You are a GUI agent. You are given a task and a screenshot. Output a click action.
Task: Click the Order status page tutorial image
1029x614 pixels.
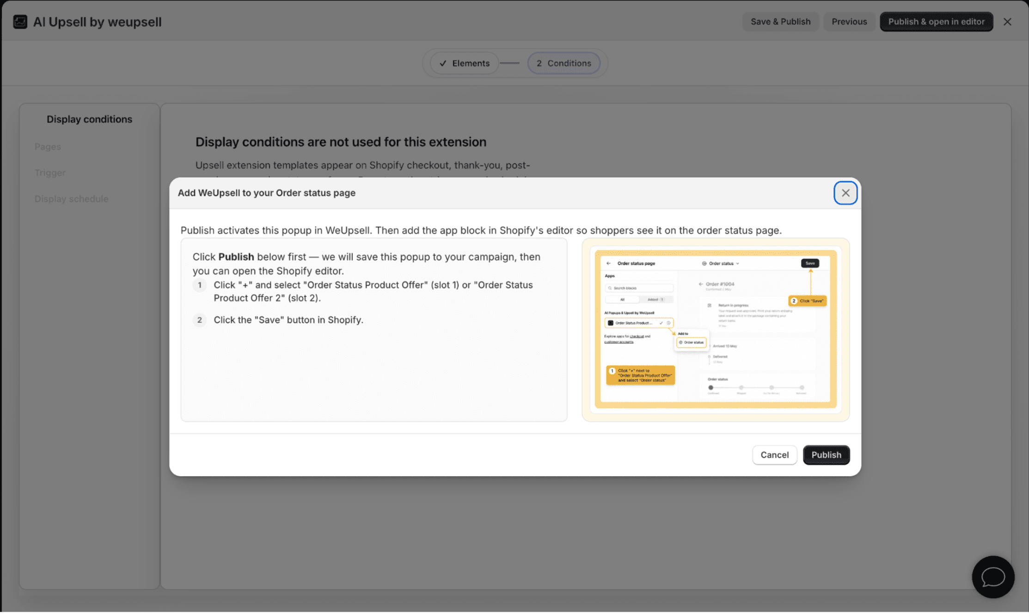(716, 329)
